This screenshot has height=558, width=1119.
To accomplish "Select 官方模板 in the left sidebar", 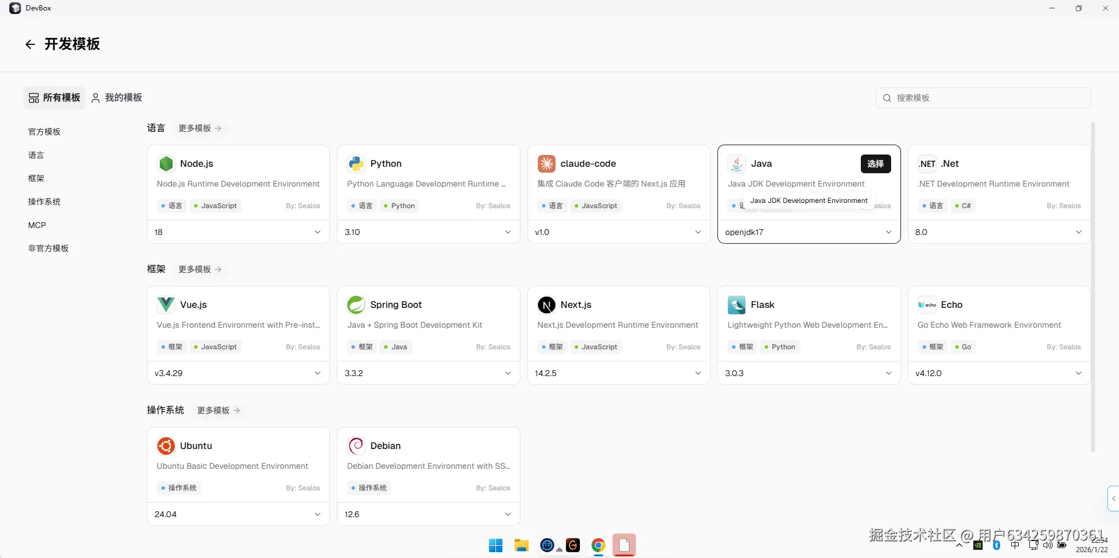I will tap(44, 132).
